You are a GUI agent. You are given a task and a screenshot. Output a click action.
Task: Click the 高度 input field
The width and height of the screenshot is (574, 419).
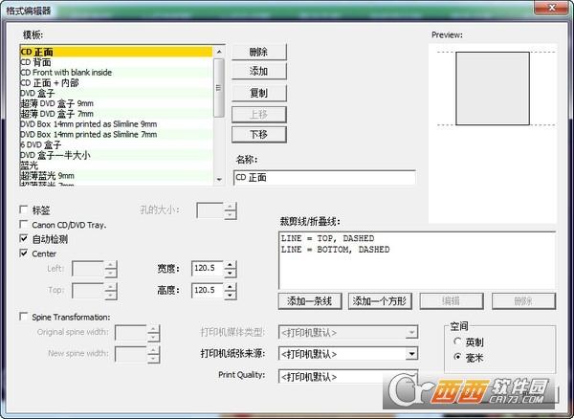208,291
